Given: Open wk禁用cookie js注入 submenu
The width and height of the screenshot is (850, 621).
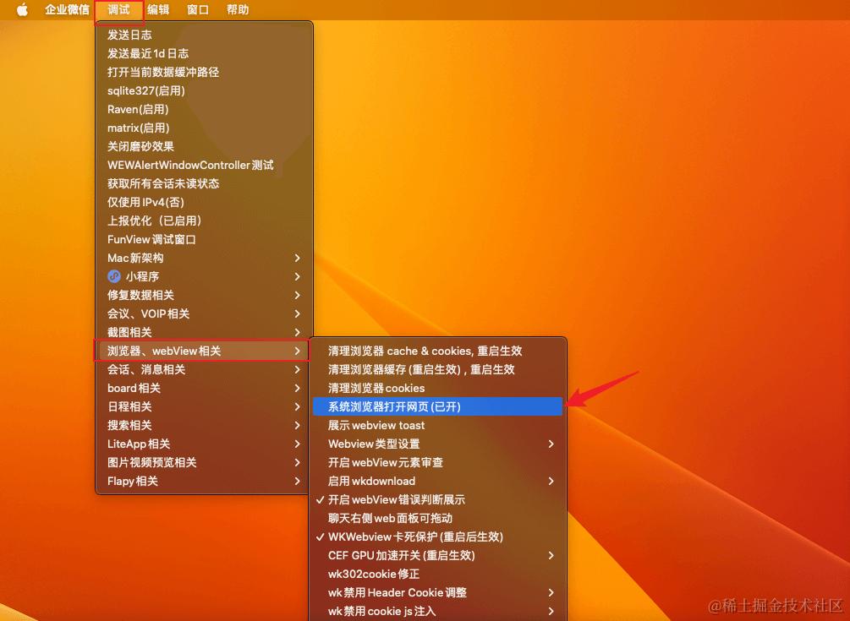Looking at the screenshot, I should (x=438, y=611).
